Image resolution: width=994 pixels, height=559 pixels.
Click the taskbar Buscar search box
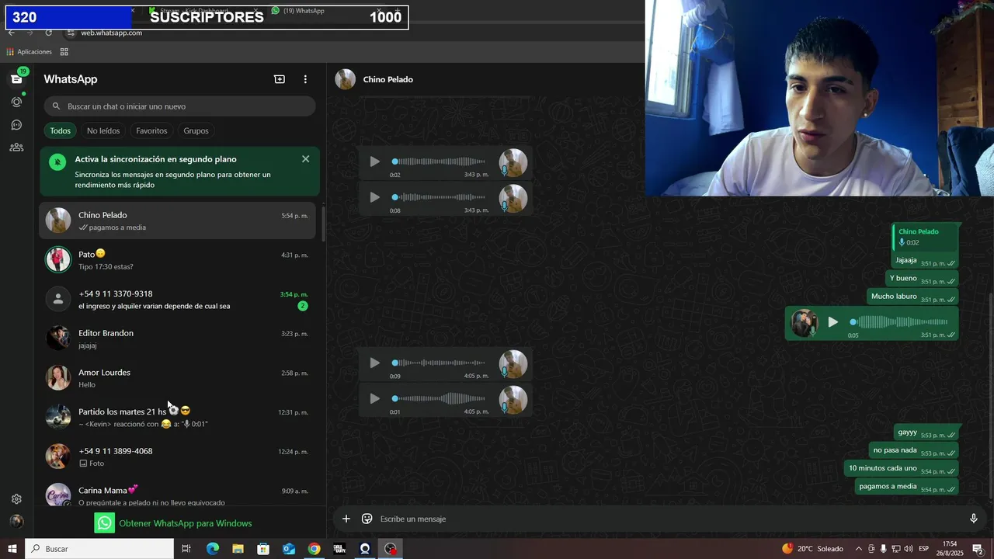99,549
